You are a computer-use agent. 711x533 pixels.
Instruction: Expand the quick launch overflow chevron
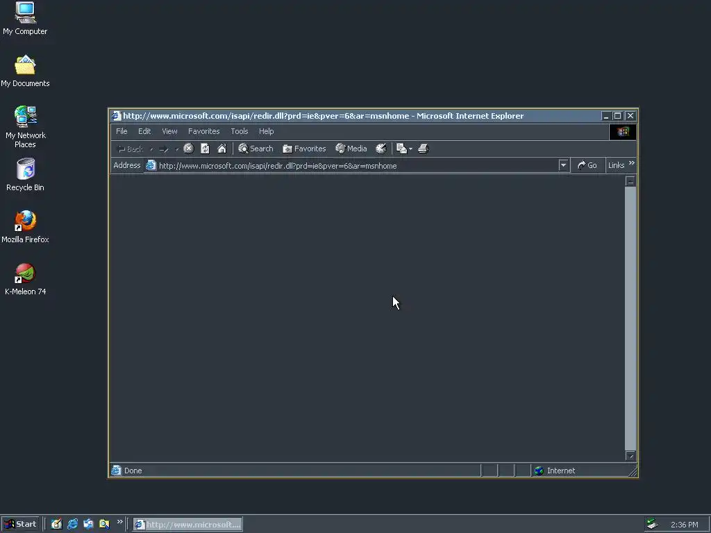tap(119, 522)
